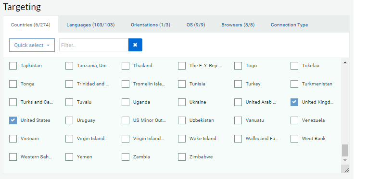Check the Tanzania checkbox
The width and height of the screenshot is (367, 179).
(x=69, y=66)
